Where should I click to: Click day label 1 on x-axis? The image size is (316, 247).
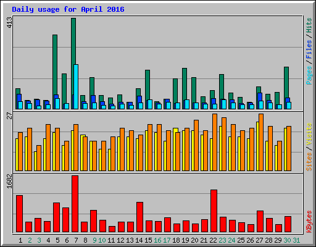(20, 240)
